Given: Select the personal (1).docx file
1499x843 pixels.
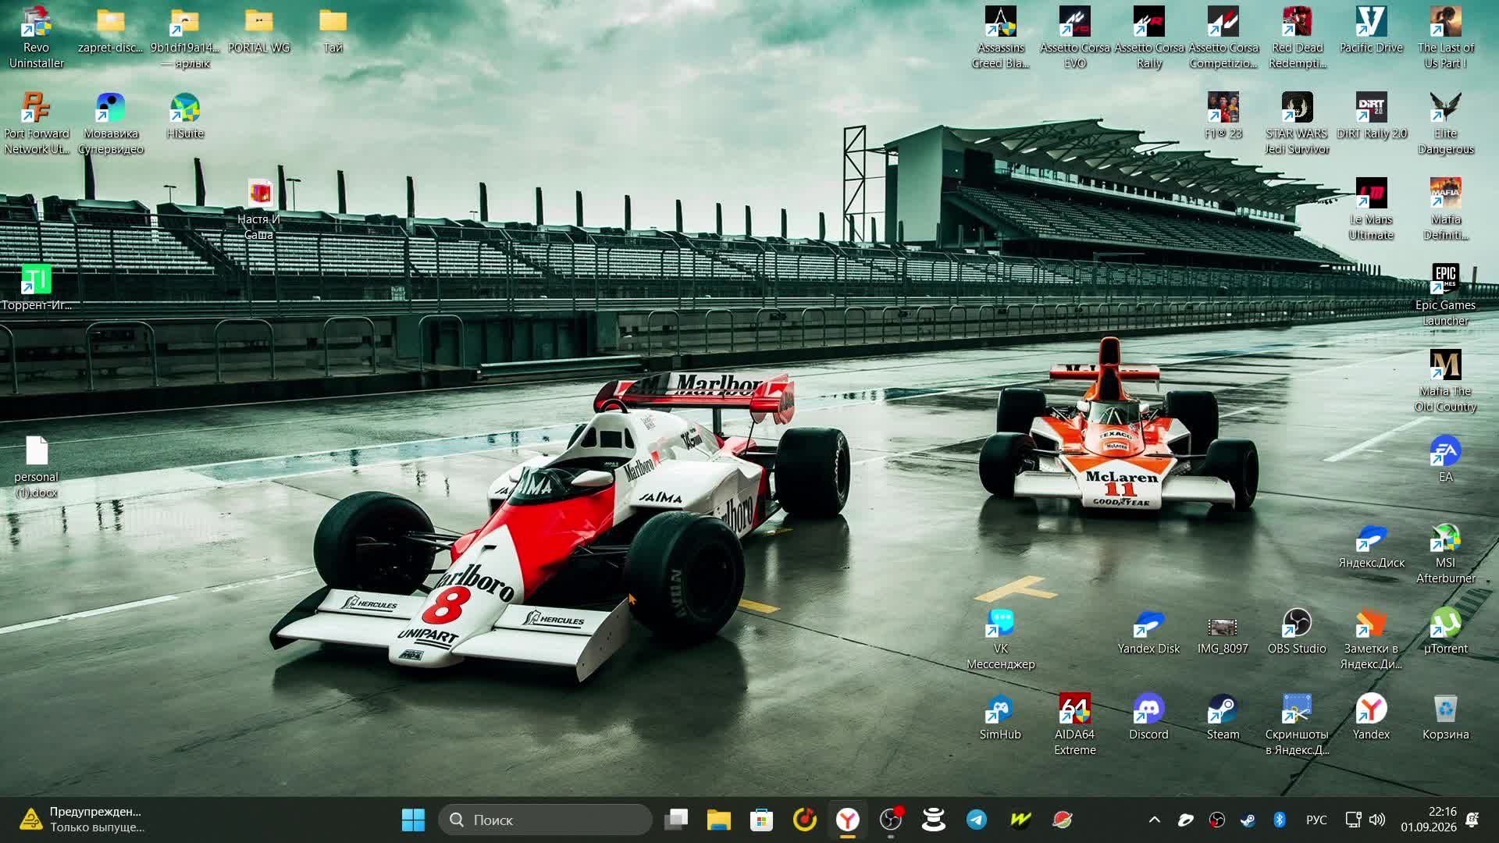Looking at the screenshot, I should pyautogui.click(x=36, y=467).
